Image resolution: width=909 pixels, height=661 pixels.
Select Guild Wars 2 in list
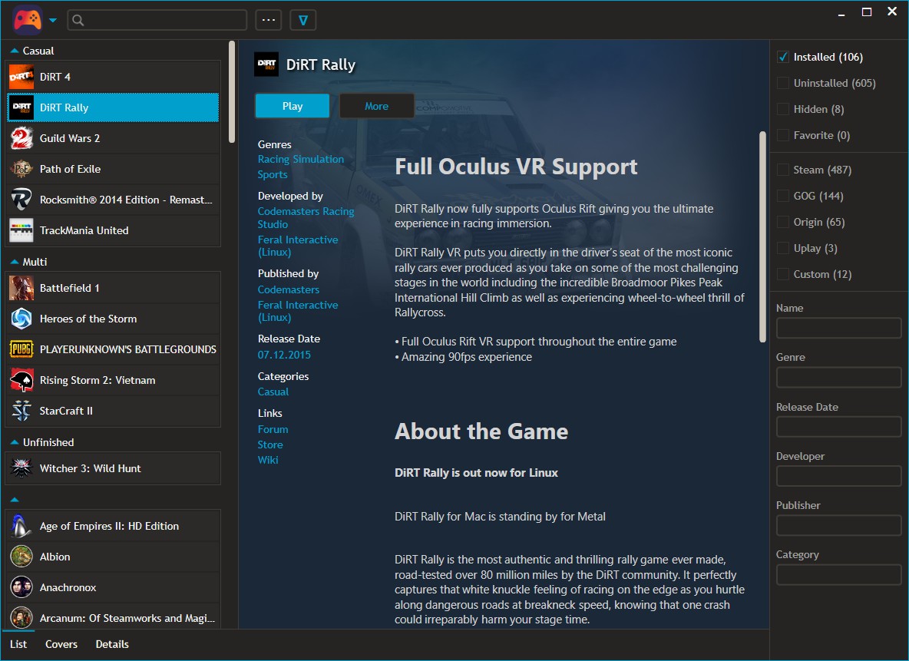113,138
